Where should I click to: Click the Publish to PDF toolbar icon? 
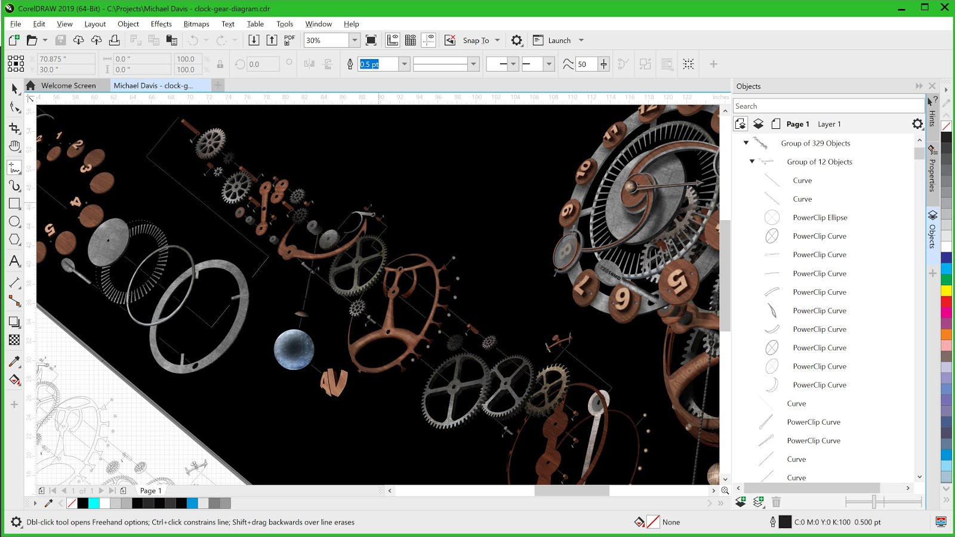(289, 39)
